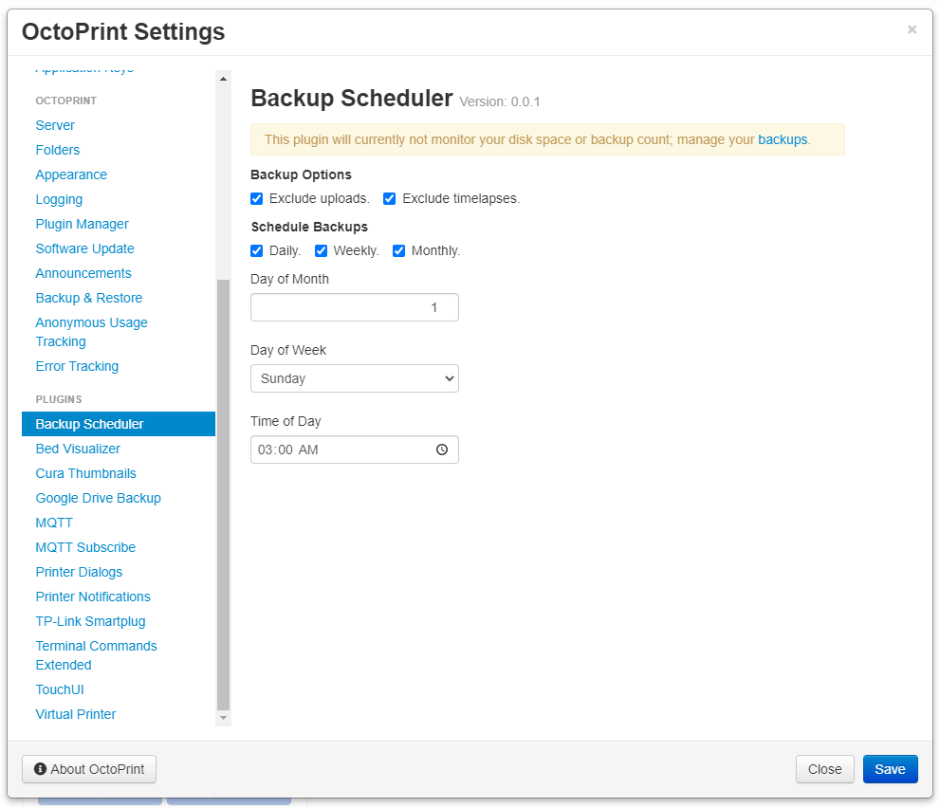
Task: Open Backup & Restore settings
Action: point(88,298)
